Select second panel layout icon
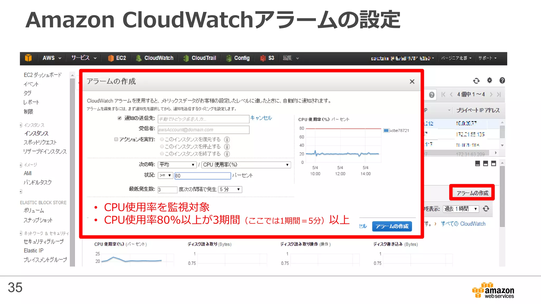 tap(486, 164)
